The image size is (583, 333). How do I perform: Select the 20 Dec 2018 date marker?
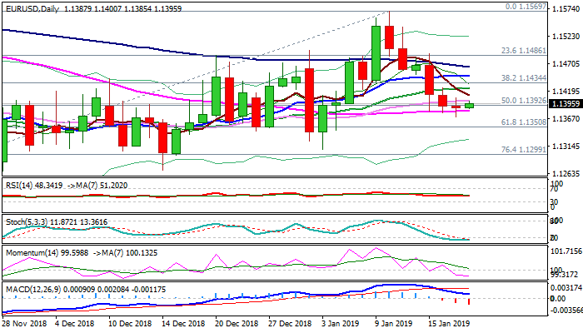(235, 322)
